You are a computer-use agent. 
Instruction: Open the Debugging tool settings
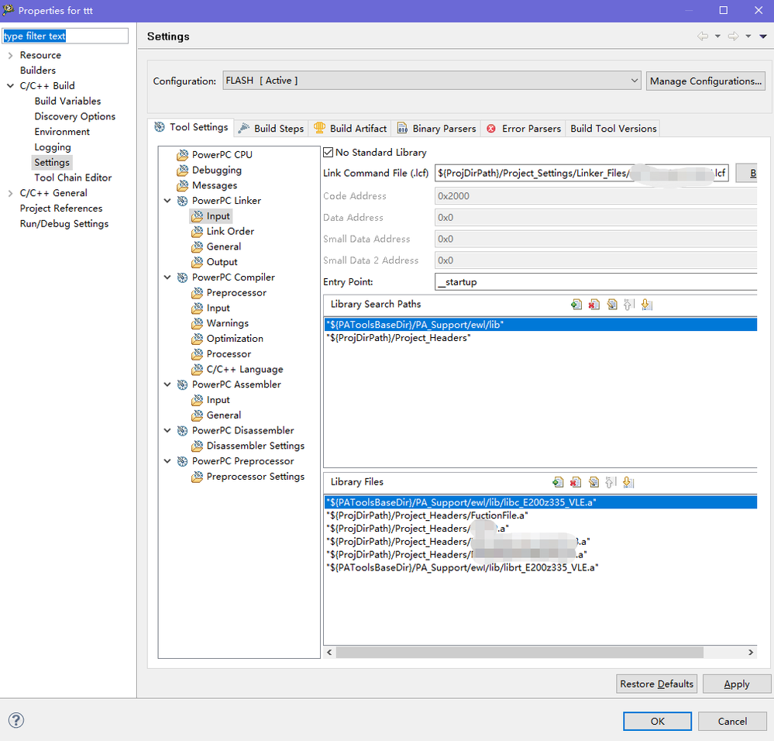(217, 171)
